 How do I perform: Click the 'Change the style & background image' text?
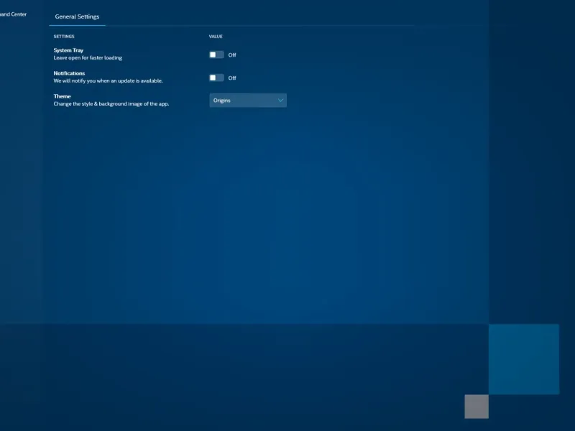tap(111, 103)
